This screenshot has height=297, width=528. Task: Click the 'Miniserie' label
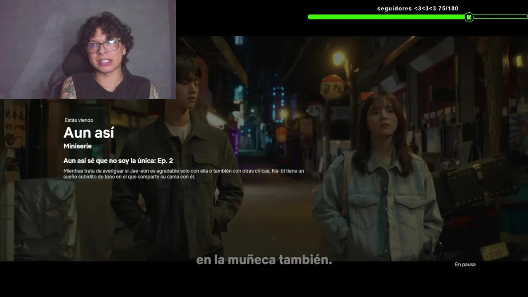pos(78,146)
